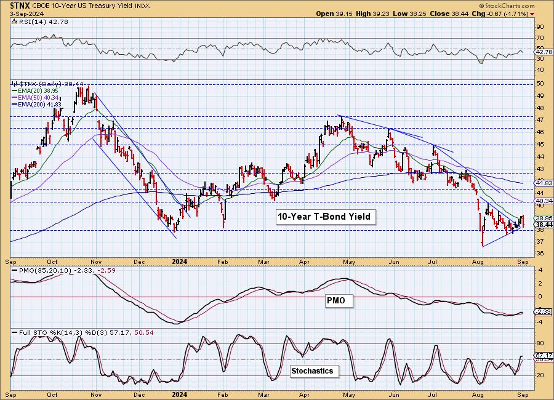Click the price scale value 50
Image resolution: width=554 pixels, height=400 pixels.
click(540, 84)
